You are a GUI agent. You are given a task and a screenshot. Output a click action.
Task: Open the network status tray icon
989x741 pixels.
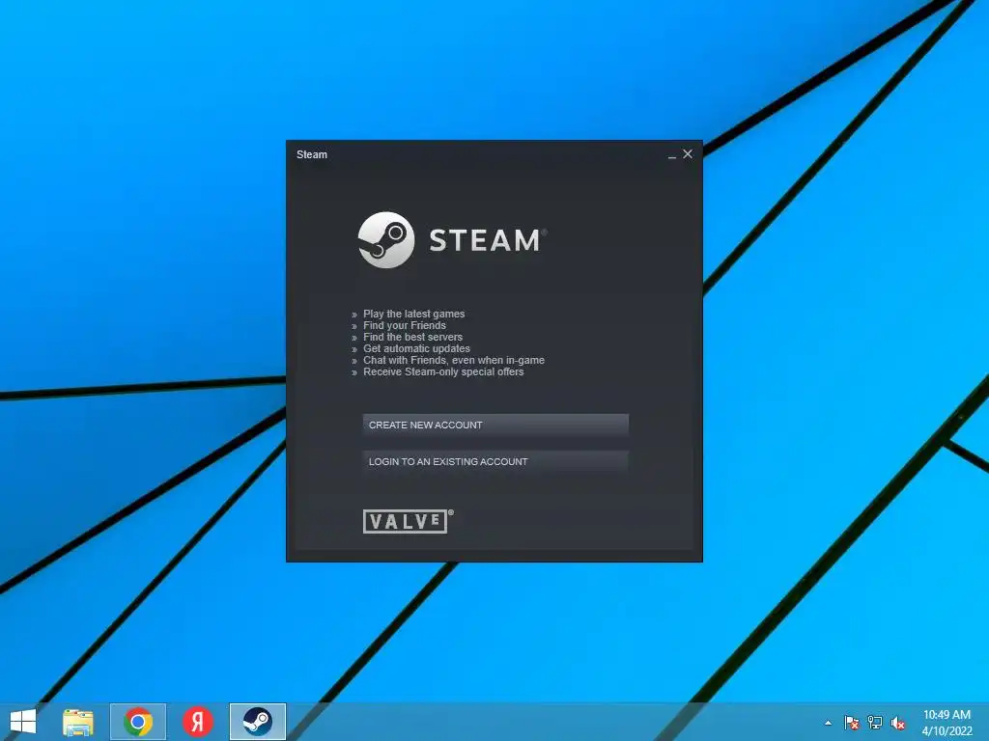coord(875,723)
